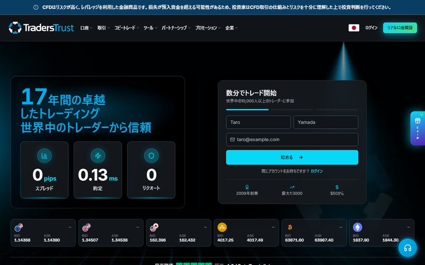Focus the Yamada last name field
The height and width of the screenshot is (265, 425).
point(326,122)
